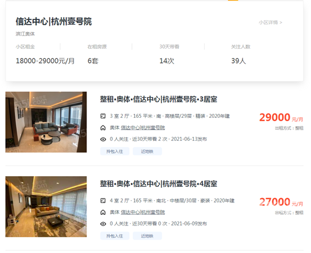Viewport: 311px width, 253px height.
Task: Click the 信达中心|杭州壹号院 link in the 4居室 listing
Action: click(x=143, y=213)
